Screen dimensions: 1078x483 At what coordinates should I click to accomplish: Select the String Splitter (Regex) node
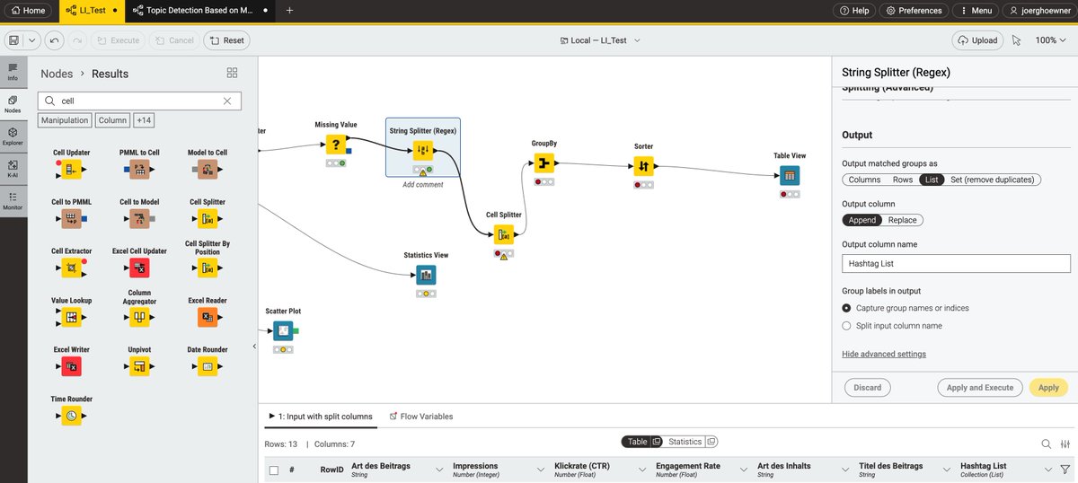pos(423,150)
